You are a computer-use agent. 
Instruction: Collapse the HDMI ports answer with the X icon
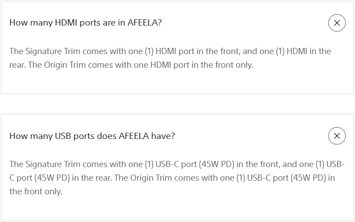click(x=337, y=23)
